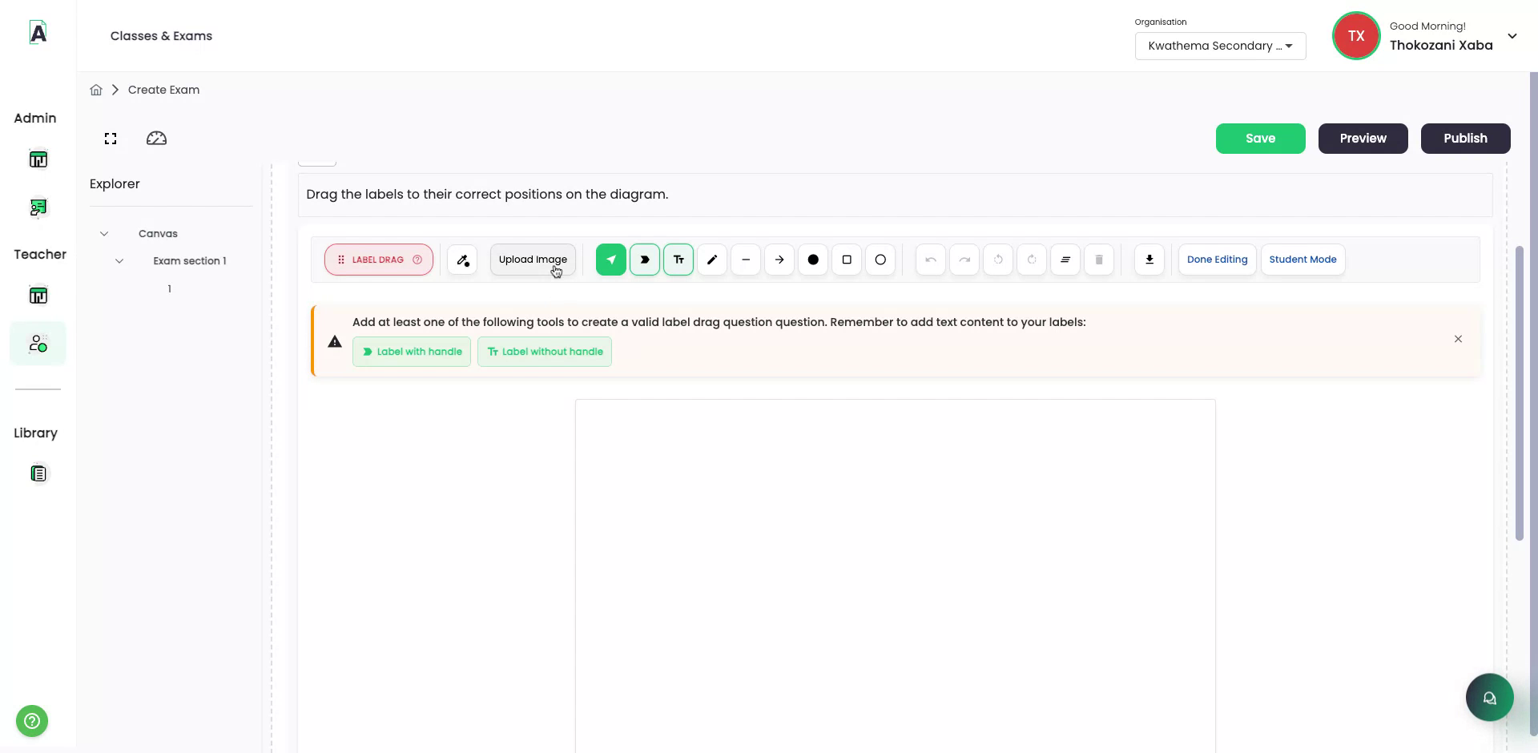
Task: Collapse the Canvas tree item
Action: 104,233
